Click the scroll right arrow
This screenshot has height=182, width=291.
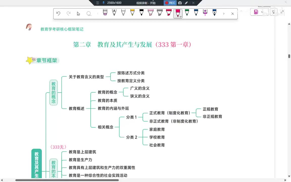pos(285,180)
